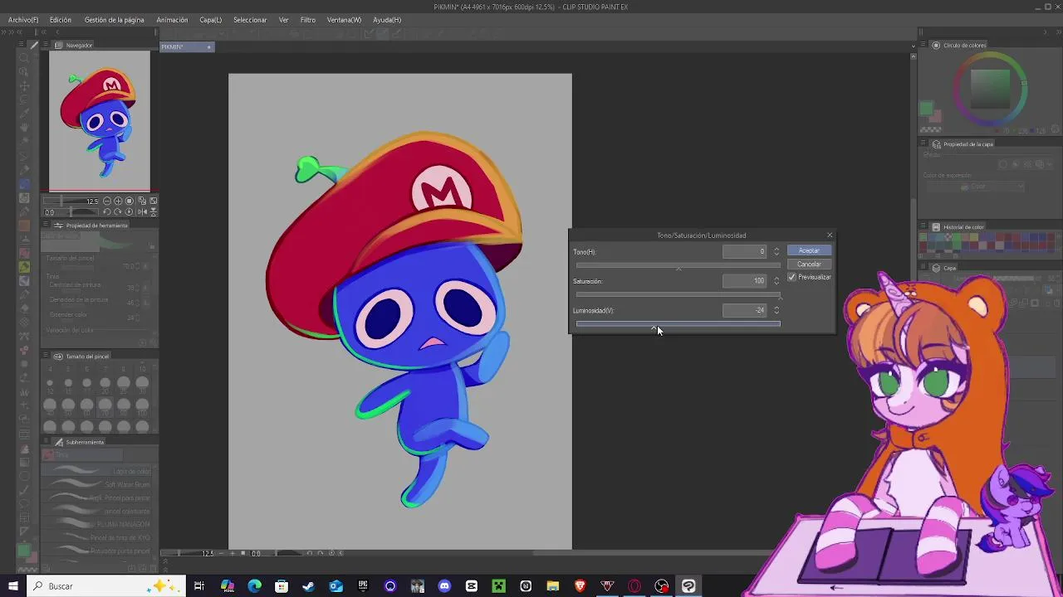1063x597 pixels.
Task: Select the Move layer tool in toolbar
Action: tap(24, 85)
